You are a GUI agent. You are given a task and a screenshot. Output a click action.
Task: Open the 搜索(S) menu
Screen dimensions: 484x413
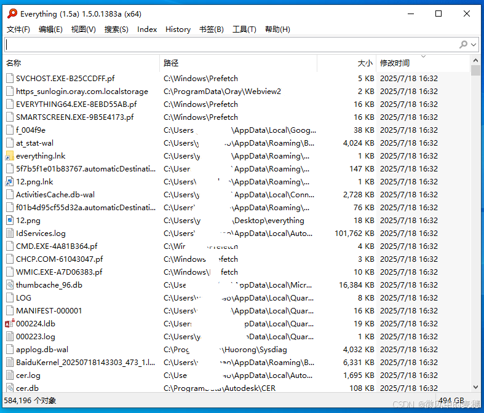(x=116, y=29)
